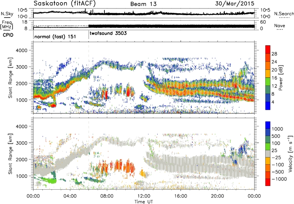294x204 pixels.
Task: Select light green segment of Velocity colorbar
Action: click(x=268, y=147)
